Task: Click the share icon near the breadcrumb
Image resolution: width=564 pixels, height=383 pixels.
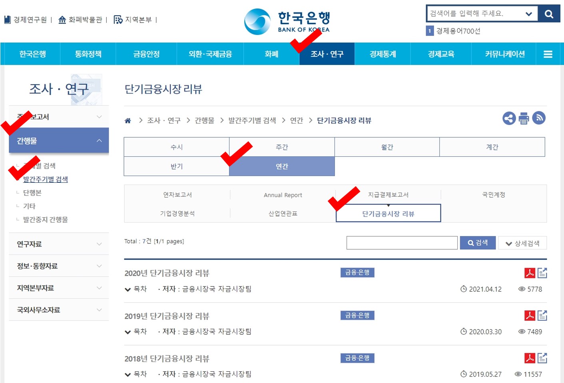Action: [508, 118]
